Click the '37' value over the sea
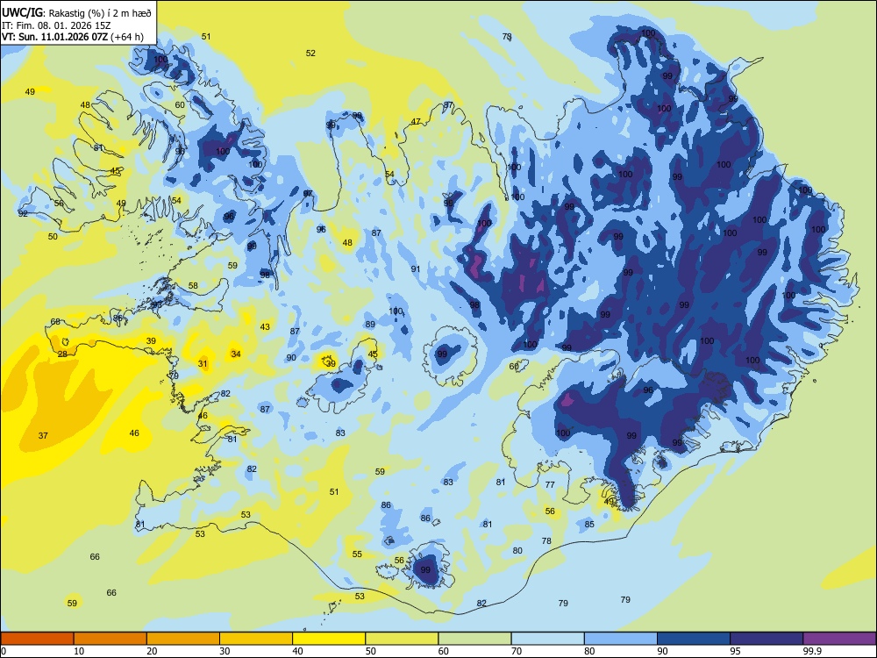Image resolution: width=877 pixels, height=658 pixels. (43, 435)
